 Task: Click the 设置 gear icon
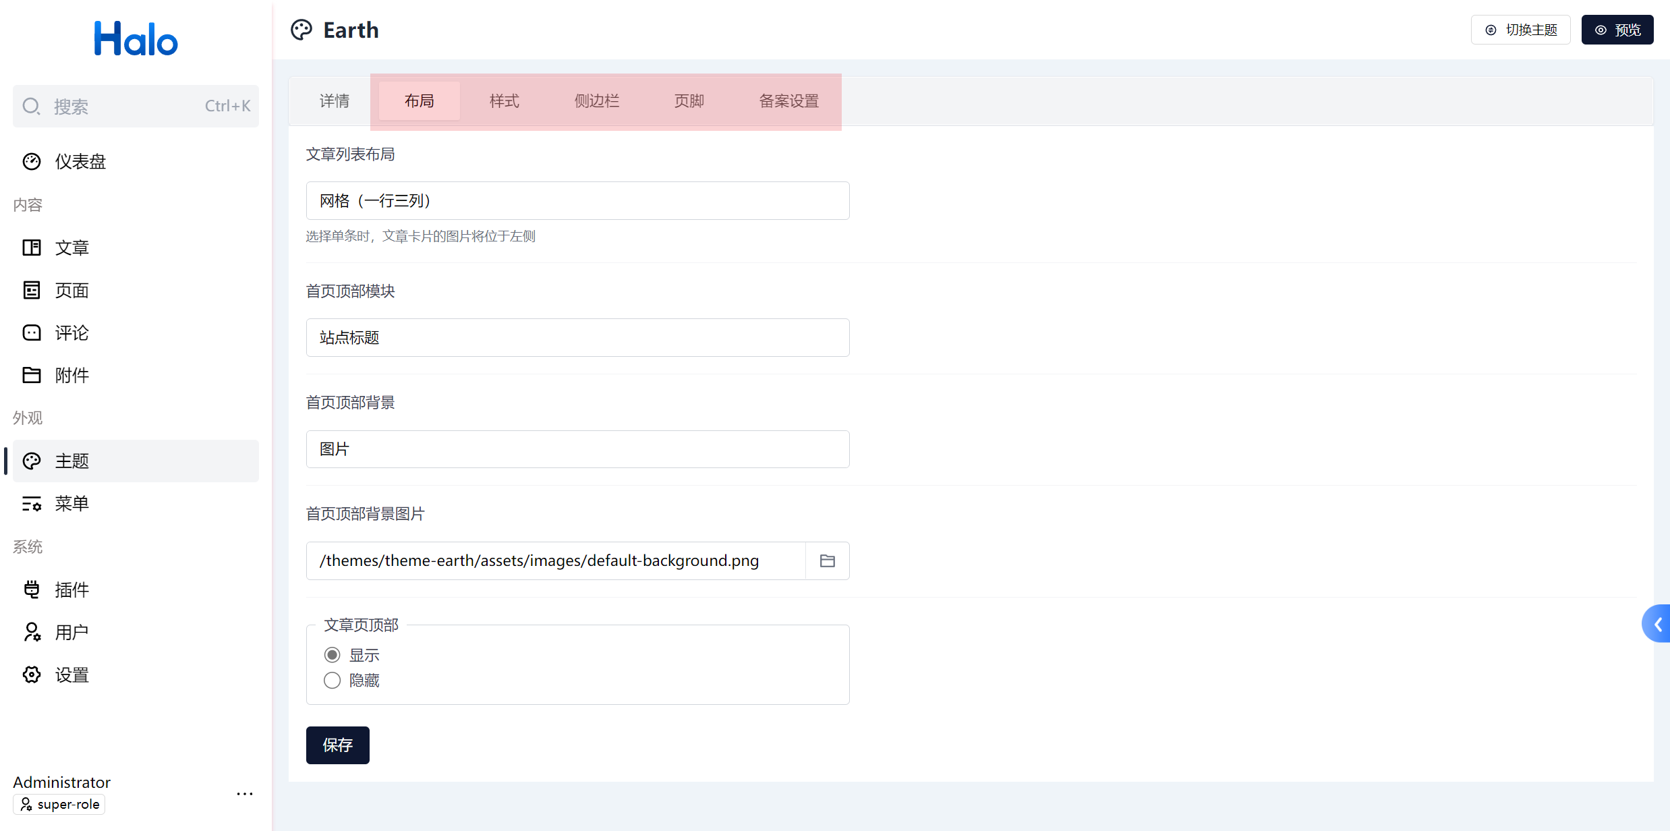point(32,675)
